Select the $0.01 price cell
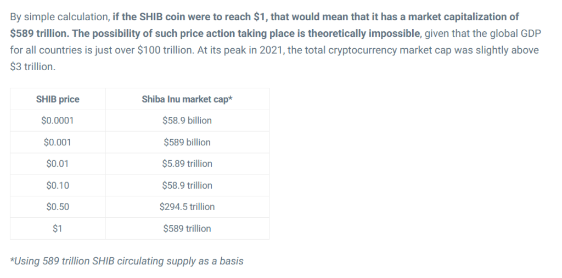This screenshot has height=278, width=562. tap(58, 163)
